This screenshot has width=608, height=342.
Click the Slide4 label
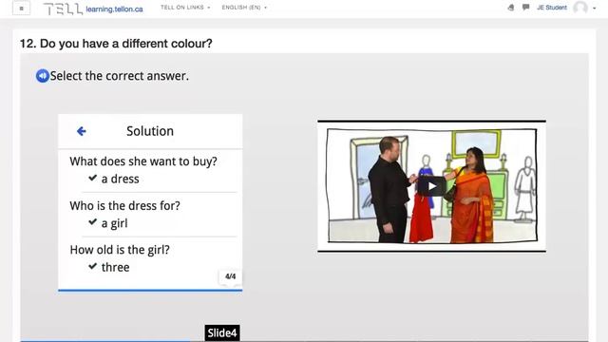coord(222,333)
